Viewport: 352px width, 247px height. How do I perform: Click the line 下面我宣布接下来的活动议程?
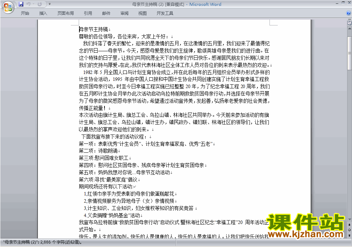pyautogui.click(x=114, y=137)
